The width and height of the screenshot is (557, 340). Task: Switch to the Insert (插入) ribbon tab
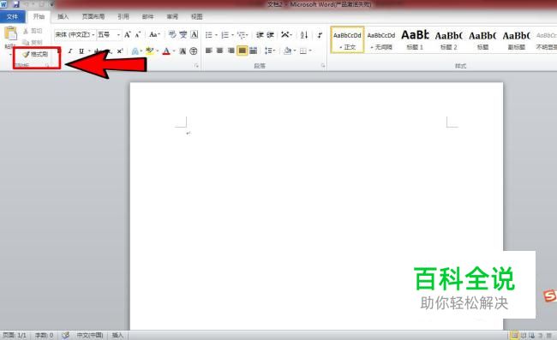coord(63,16)
